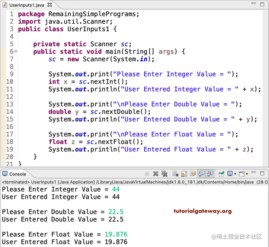This screenshot has width=269, height=247.
Task: Collapse the main method fold marker
Action: coord(15,51)
